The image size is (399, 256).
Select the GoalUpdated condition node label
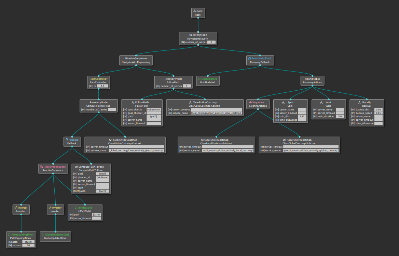[209, 79]
